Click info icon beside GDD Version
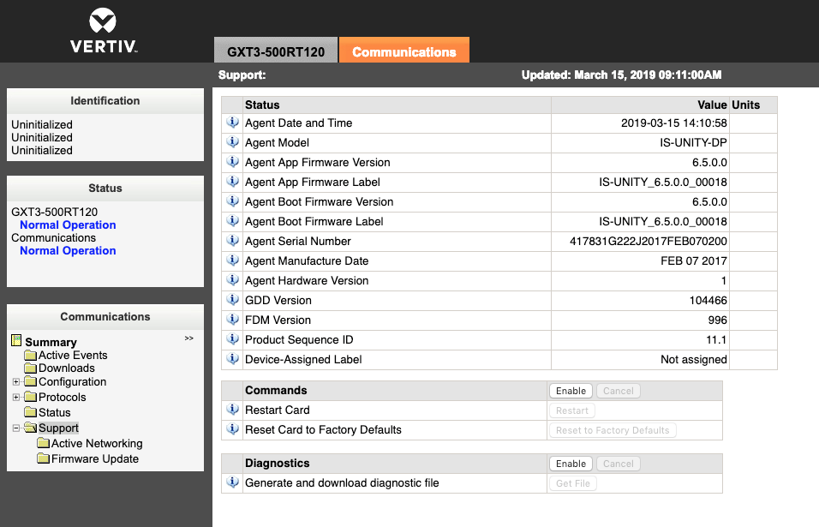819x527 pixels. pos(232,301)
